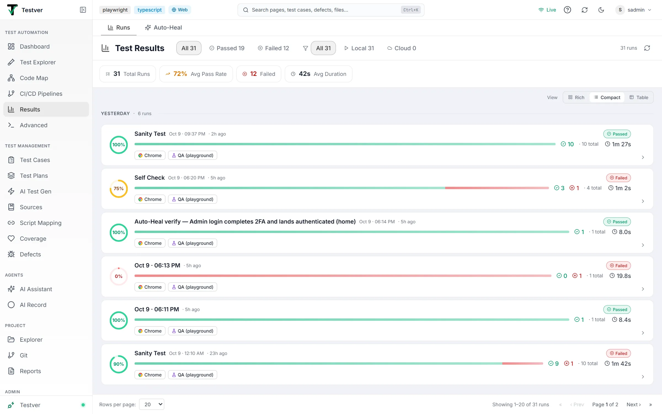Refresh the runs list icon next to 31 runs
The height and width of the screenshot is (414, 662).
click(x=647, y=48)
